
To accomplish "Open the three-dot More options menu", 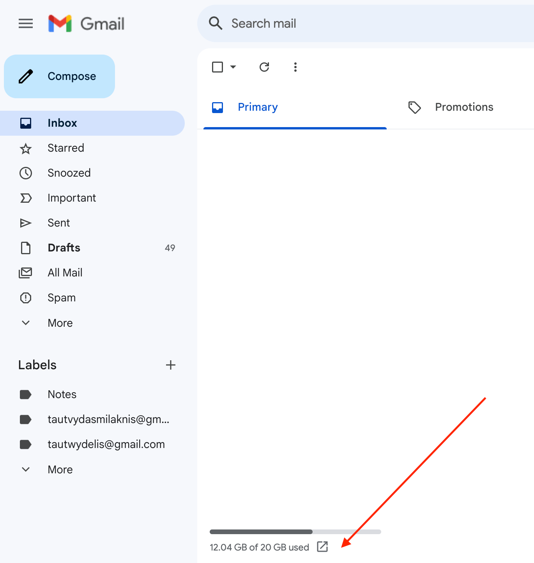I will (x=295, y=67).
